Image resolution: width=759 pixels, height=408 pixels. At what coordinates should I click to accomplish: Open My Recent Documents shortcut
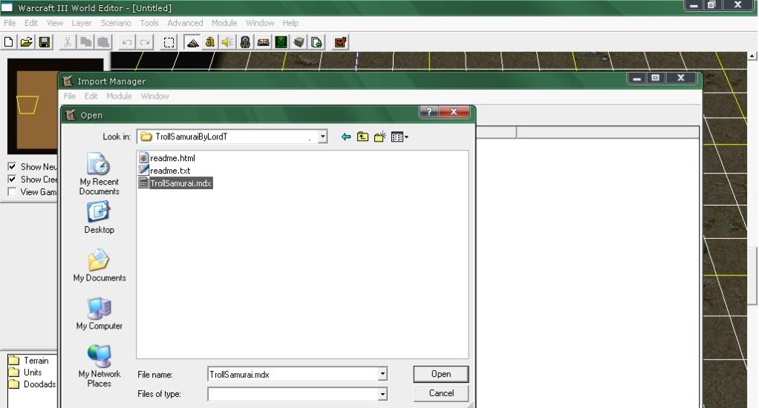pos(100,174)
